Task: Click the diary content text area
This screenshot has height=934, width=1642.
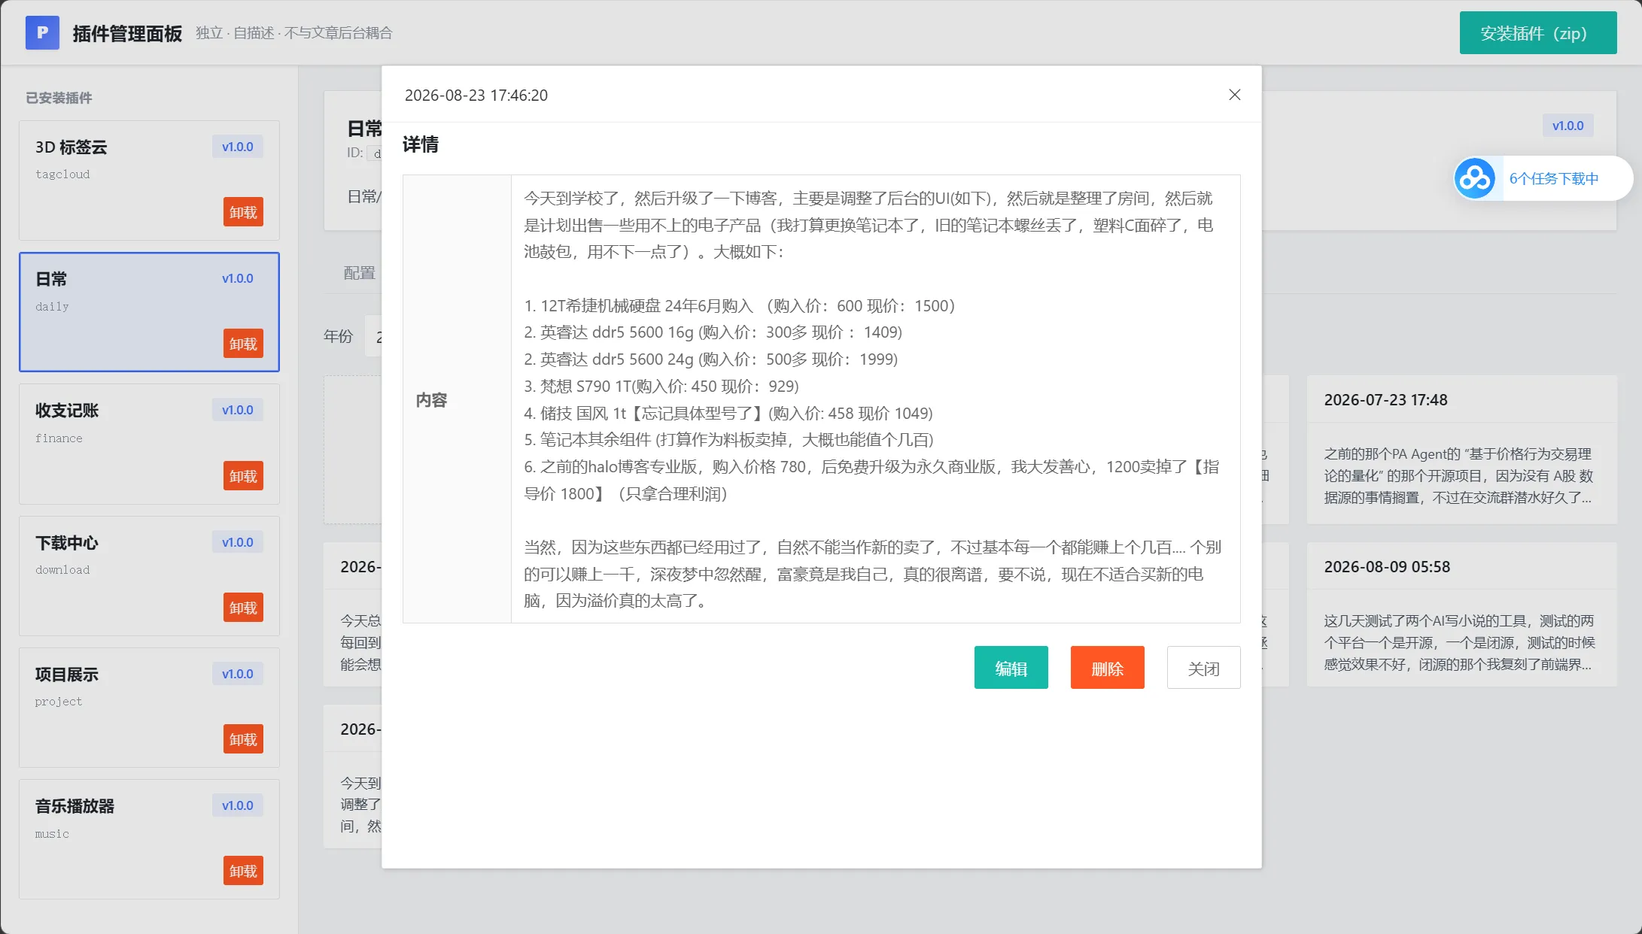Action: [875, 399]
